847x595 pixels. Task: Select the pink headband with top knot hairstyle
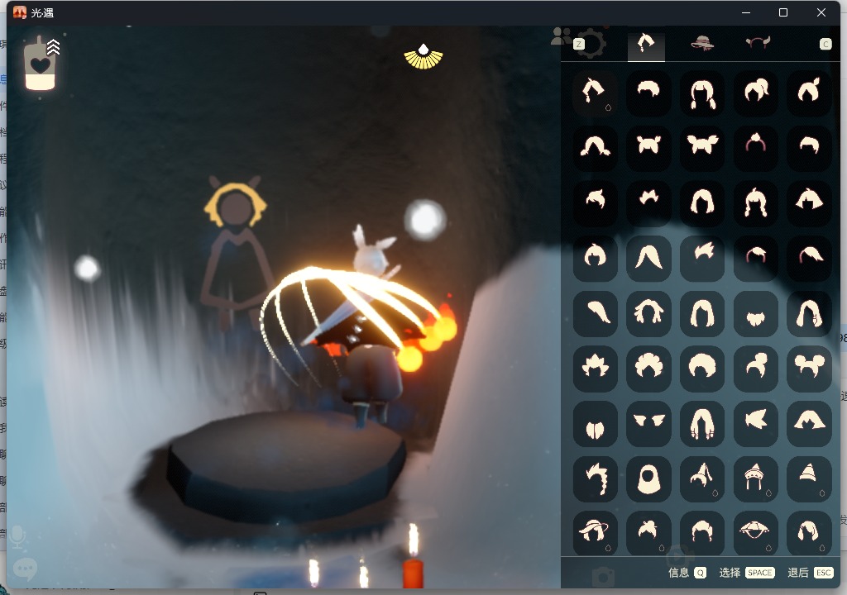coord(756,148)
